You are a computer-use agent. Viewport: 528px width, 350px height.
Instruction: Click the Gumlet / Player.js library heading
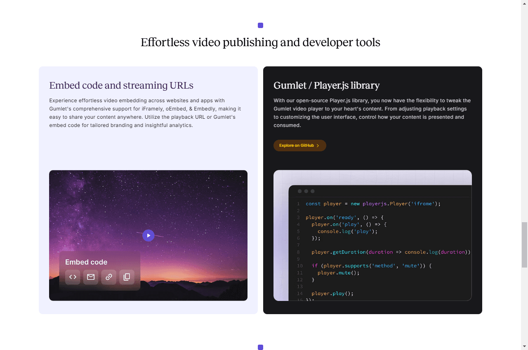(327, 85)
